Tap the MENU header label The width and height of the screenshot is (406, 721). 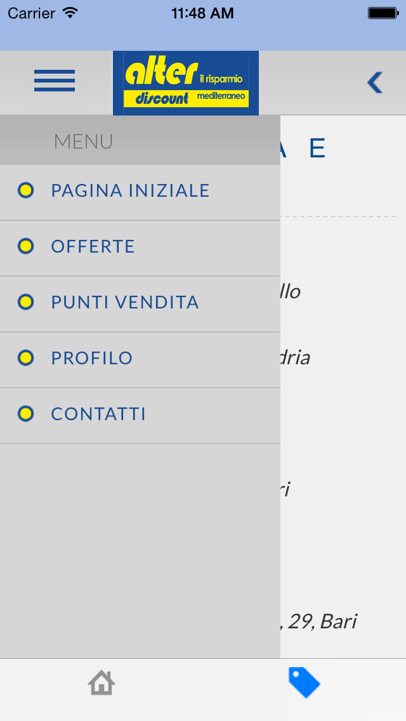click(x=83, y=141)
